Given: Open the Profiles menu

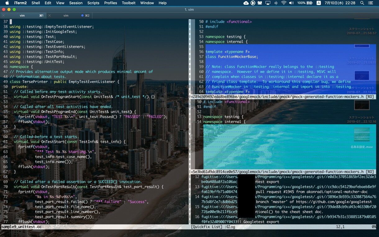Looking at the screenshot, I should click(111, 3).
